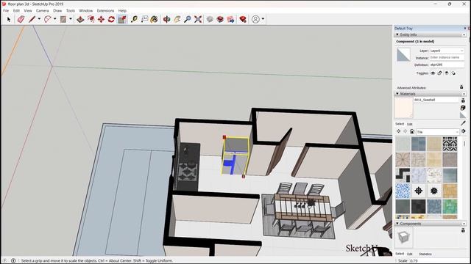Open the Extension Manager ruby icon
This screenshot has width=471, height=264.
(243, 20)
